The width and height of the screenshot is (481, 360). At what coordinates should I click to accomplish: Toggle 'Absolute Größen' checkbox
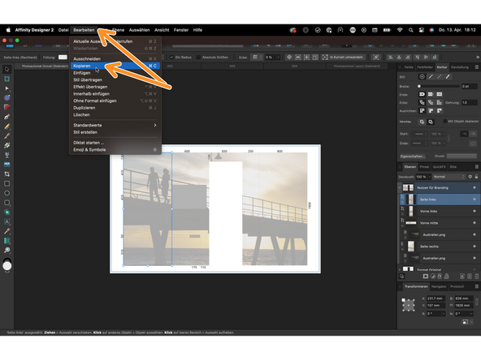click(x=198, y=58)
